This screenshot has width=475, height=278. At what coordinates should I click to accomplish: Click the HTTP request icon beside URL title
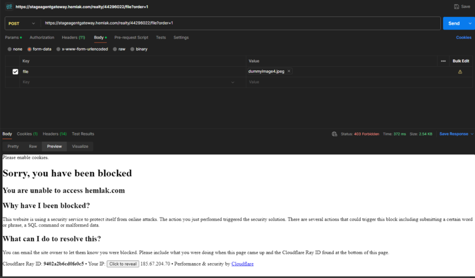[9, 7]
